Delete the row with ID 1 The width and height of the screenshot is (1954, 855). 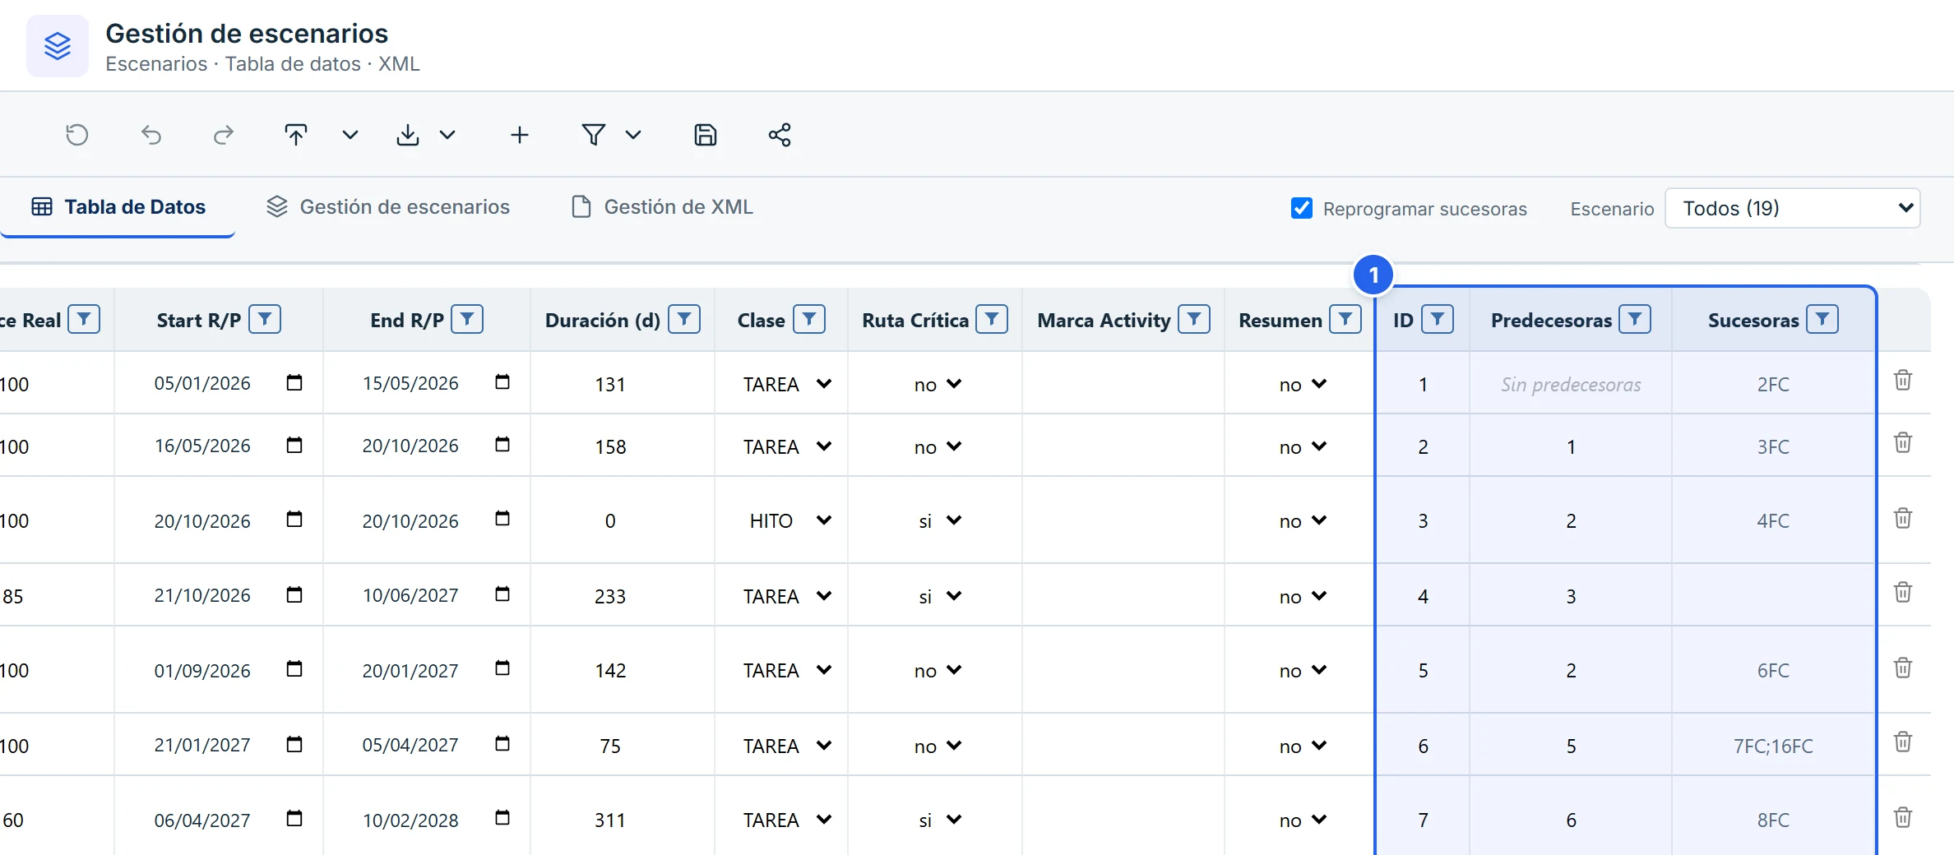1903,381
